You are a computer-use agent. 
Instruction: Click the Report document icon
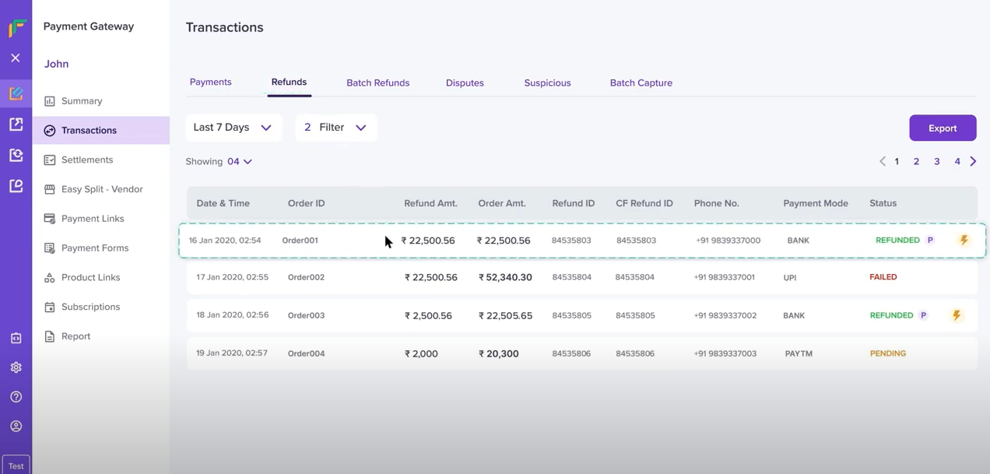tap(50, 336)
